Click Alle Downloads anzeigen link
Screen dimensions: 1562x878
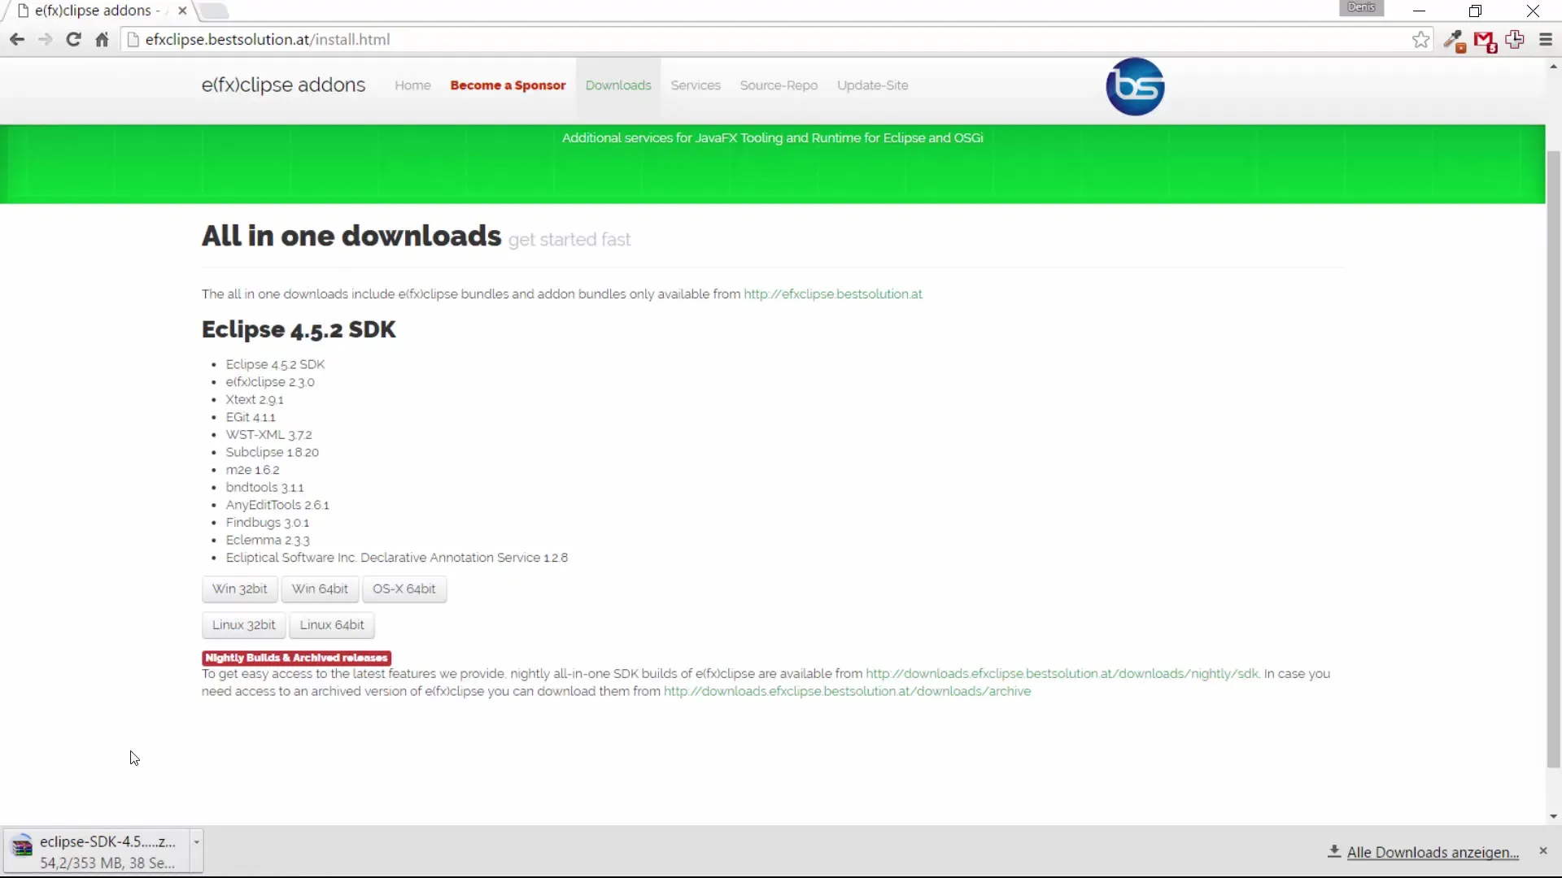1433,852
